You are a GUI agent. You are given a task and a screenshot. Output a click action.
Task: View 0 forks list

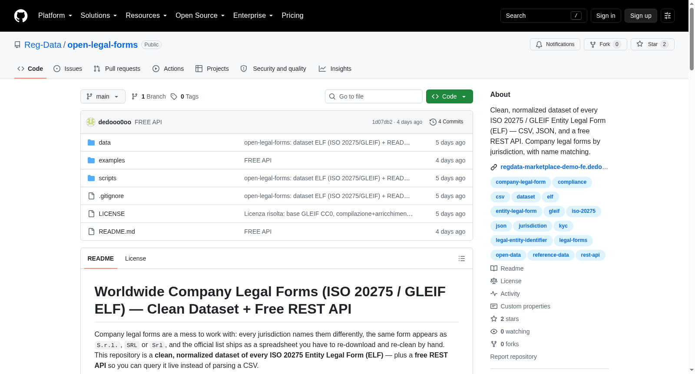[x=505, y=344]
